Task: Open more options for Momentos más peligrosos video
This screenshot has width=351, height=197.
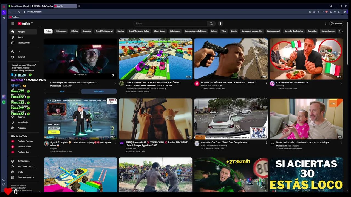Action: point(266,83)
